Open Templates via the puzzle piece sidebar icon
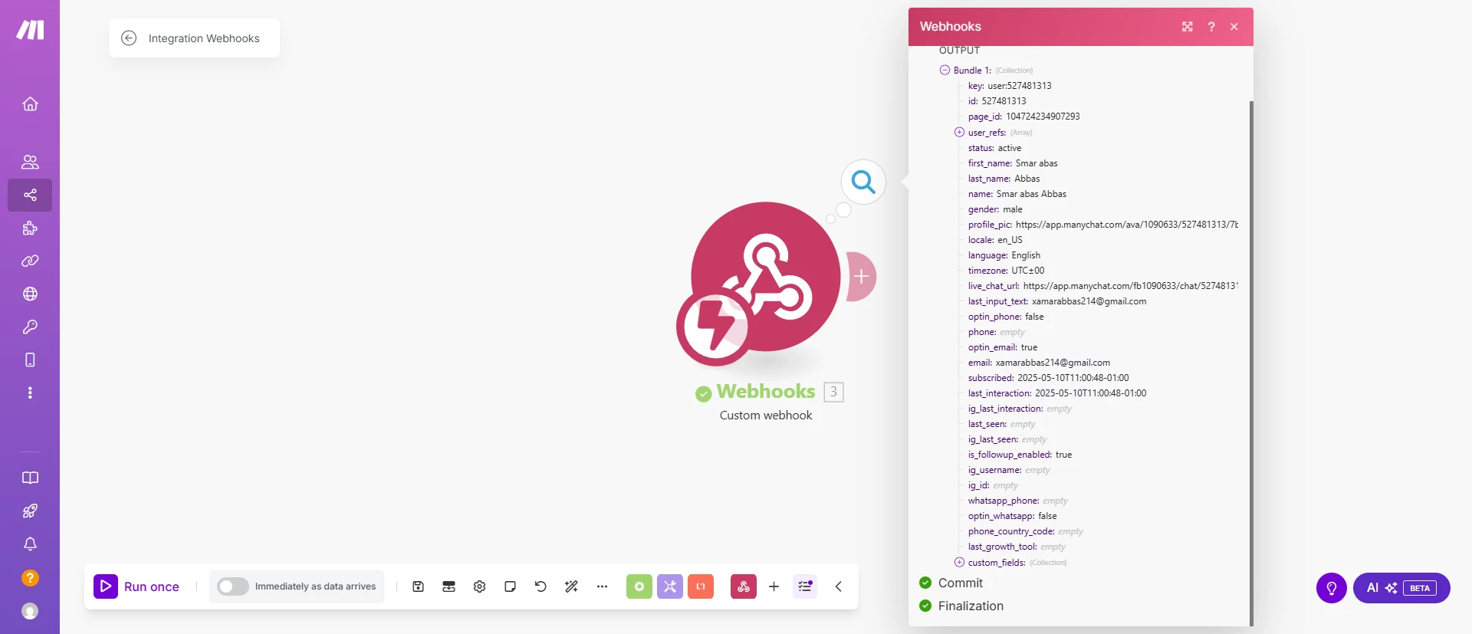Image resolution: width=1472 pixels, height=634 pixels. click(x=30, y=228)
